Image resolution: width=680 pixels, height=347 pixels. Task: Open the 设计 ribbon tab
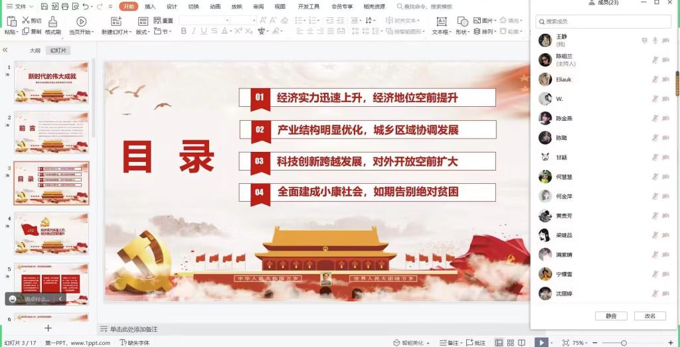pos(172,7)
